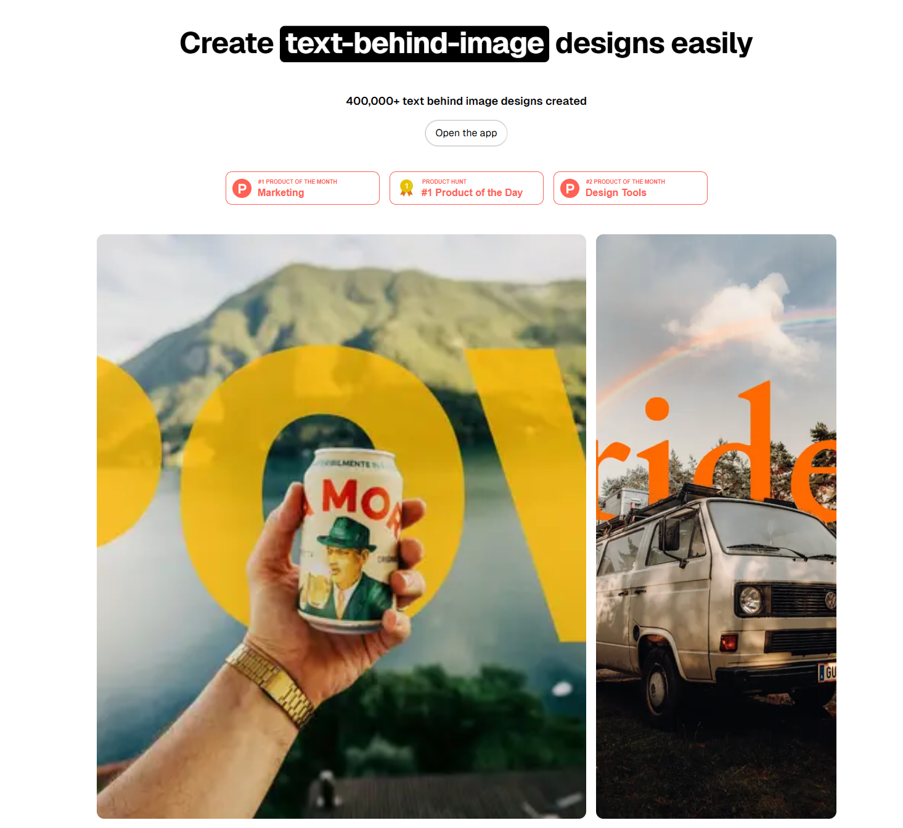Click the highlighted text-behind-image heading
903x828 pixels.
pyautogui.click(x=414, y=44)
